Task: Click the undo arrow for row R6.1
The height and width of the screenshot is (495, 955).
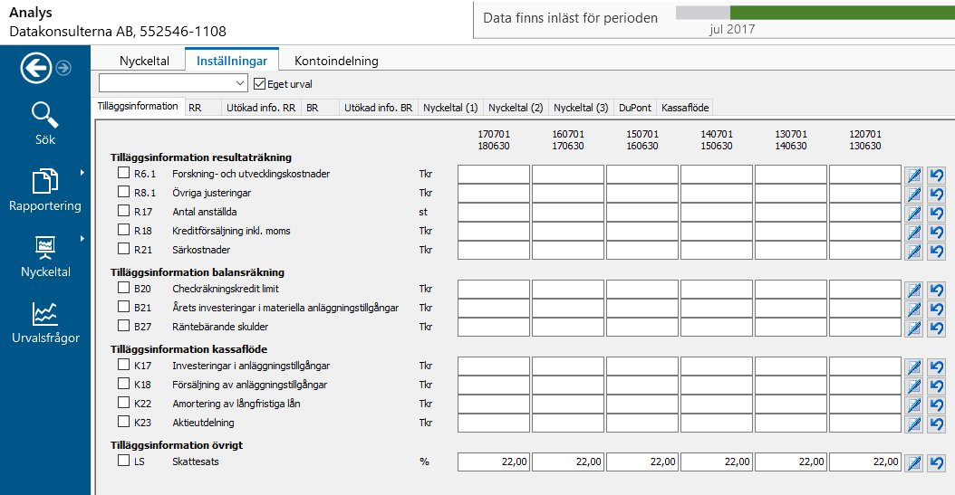Action: pos(937,176)
